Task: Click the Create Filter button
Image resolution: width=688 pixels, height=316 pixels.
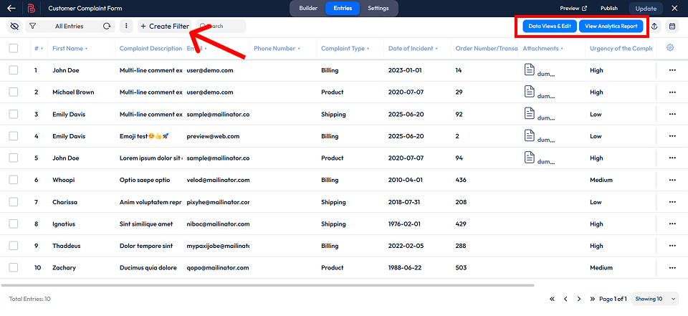Action: pyautogui.click(x=165, y=27)
